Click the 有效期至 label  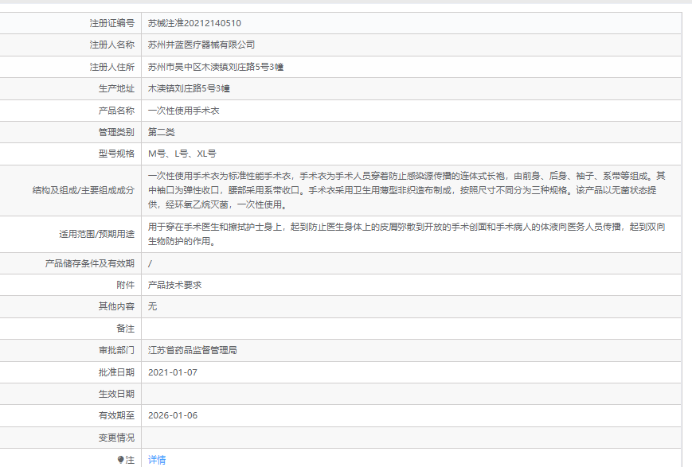[116, 415]
